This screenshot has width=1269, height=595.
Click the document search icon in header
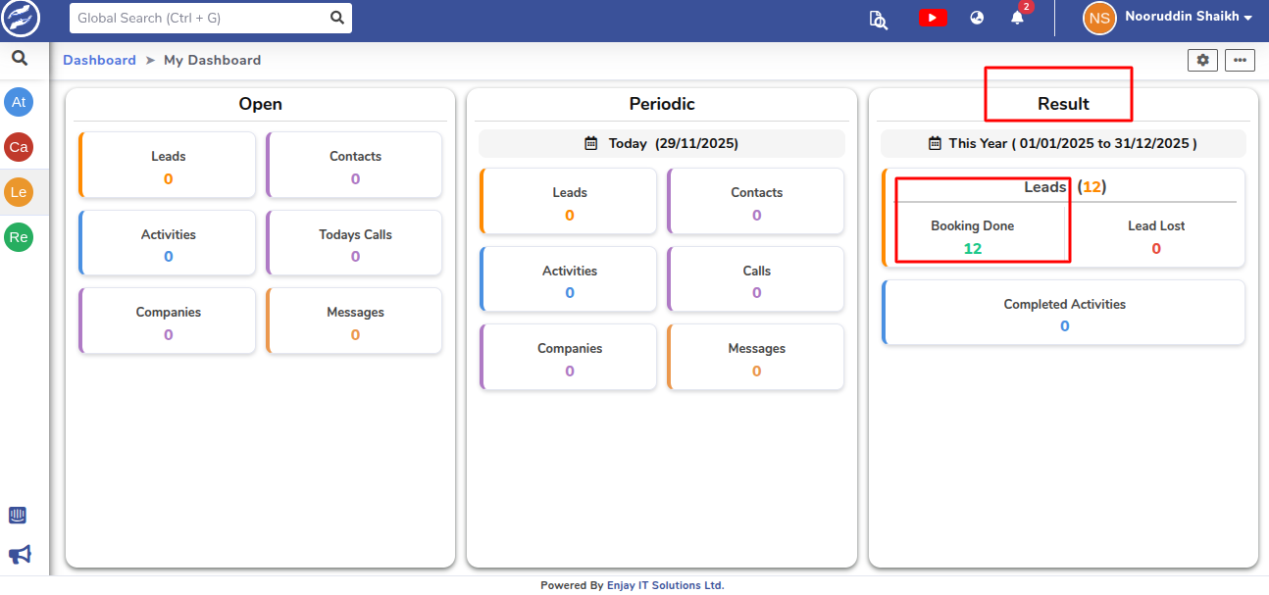pyautogui.click(x=878, y=19)
